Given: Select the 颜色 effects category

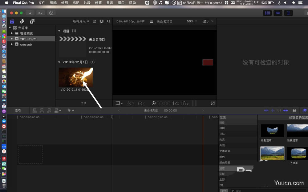Looking at the screenshot, I should coord(238,157).
